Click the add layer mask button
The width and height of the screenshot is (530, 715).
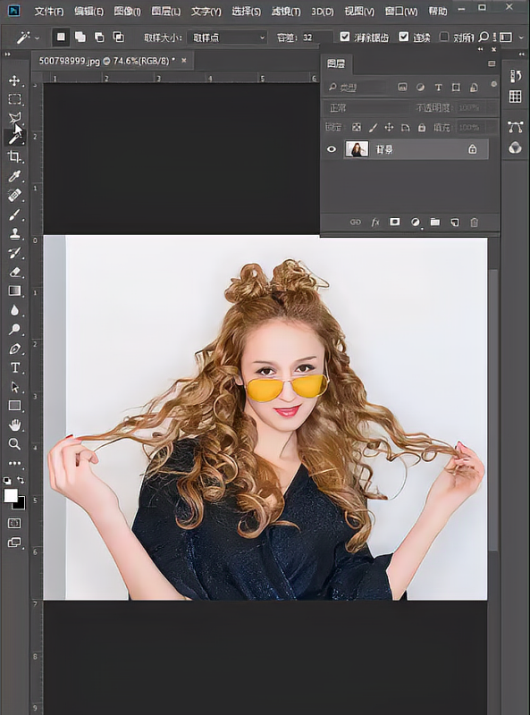click(x=394, y=222)
